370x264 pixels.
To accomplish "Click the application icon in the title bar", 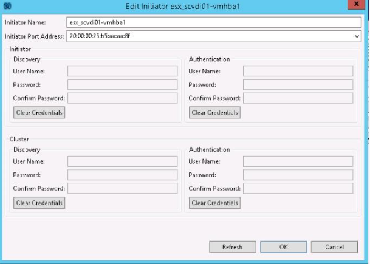I will coord(6,6).
